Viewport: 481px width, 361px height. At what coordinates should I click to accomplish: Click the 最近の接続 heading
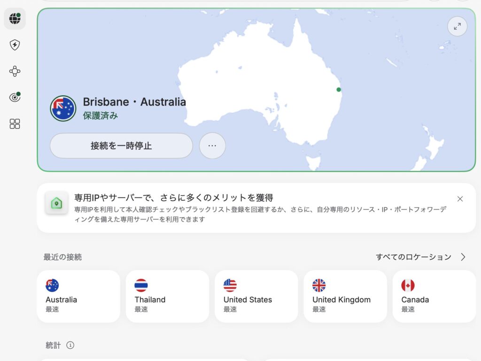coord(62,257)
